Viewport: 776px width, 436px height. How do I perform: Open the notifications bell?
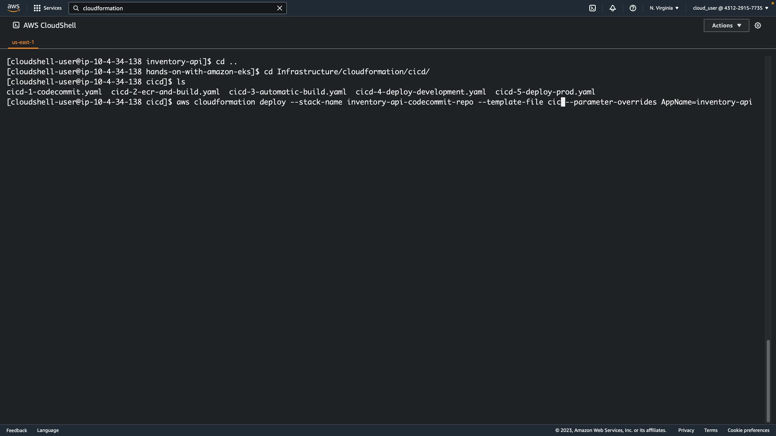pyautogui.click(x=612, y=8)
